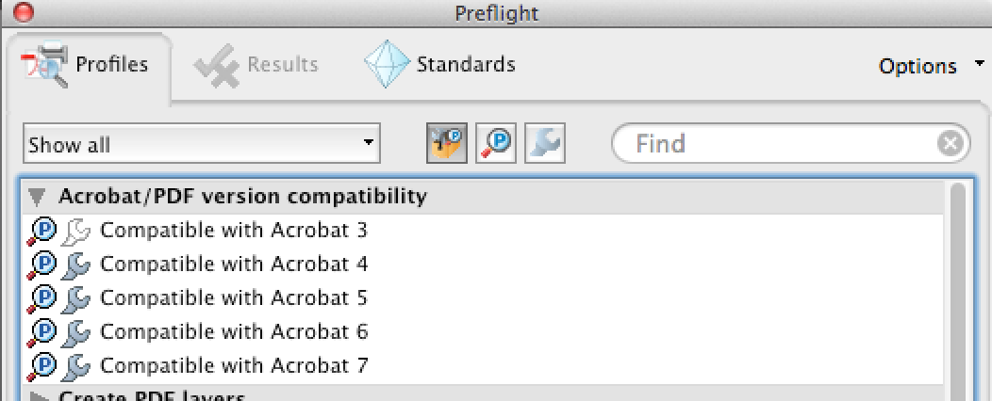Switch to the Standards tab
The height and width of the screenshot is (401, 992).
439,64
